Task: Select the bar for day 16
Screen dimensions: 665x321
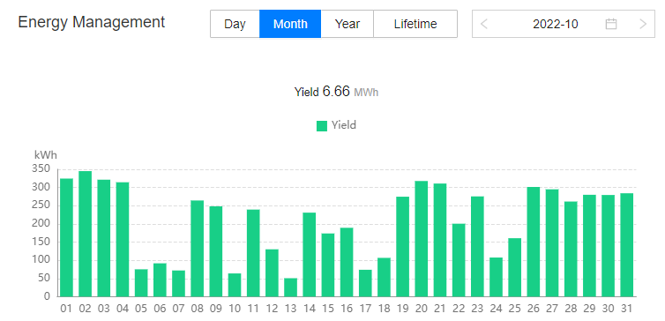Action: click(x=347, y=262)
